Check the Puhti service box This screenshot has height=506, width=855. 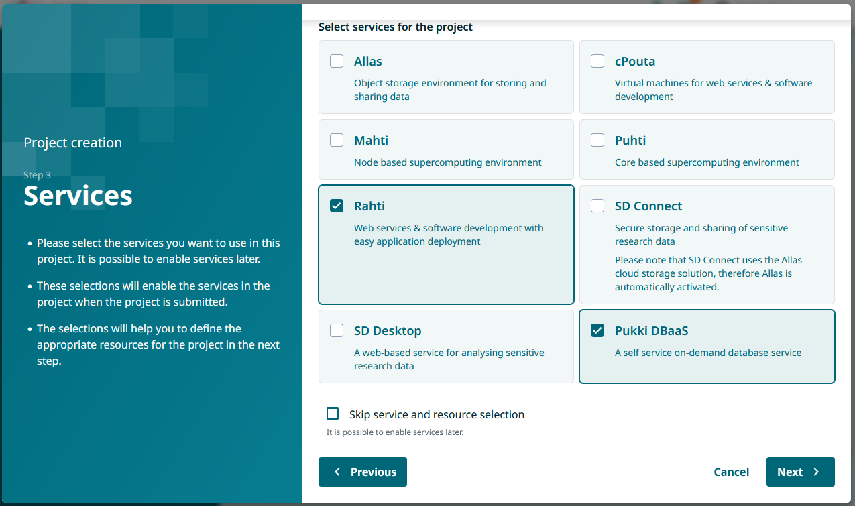coord(597,140)
